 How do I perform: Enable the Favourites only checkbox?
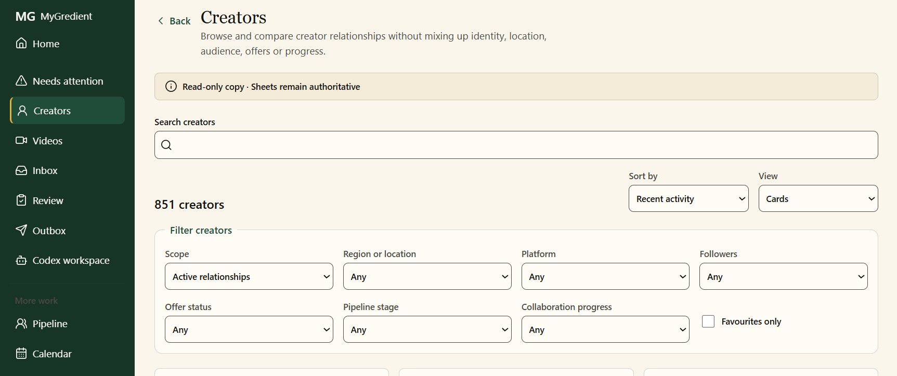tap(708, 321)
